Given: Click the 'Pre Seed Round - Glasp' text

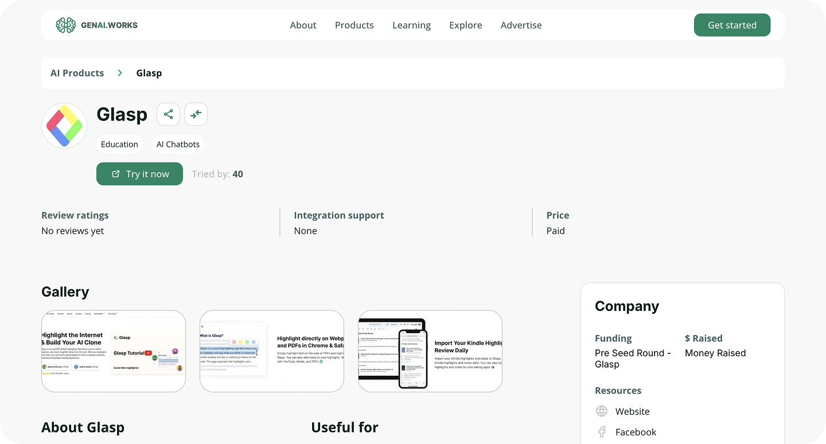Looking at the screenshot, I should click(x=633, y=359).
